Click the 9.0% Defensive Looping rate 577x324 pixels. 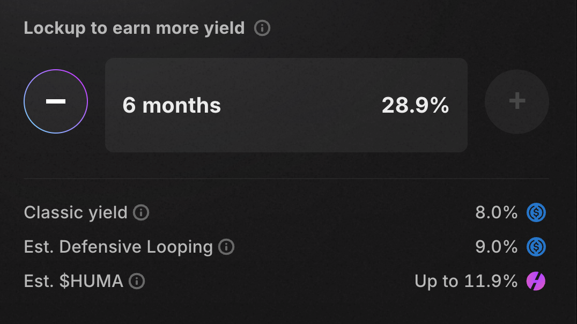point(496,247)
